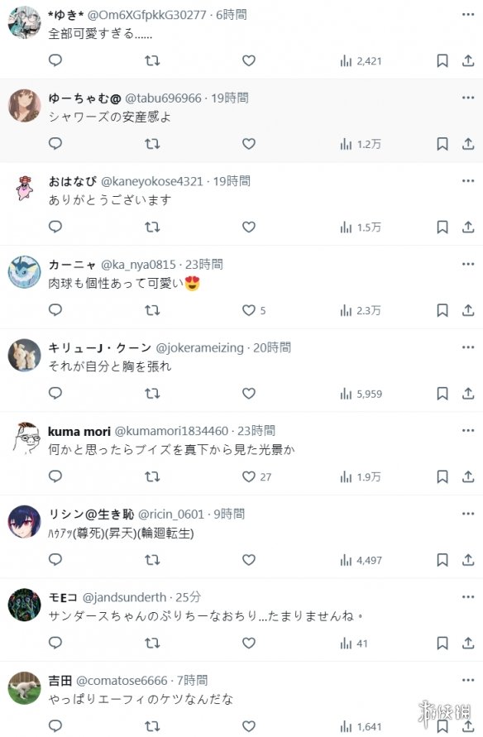Reply to キリューJ・クーン's tweet
This screenshot has width=483, height=737.
[x=55, y=394]
